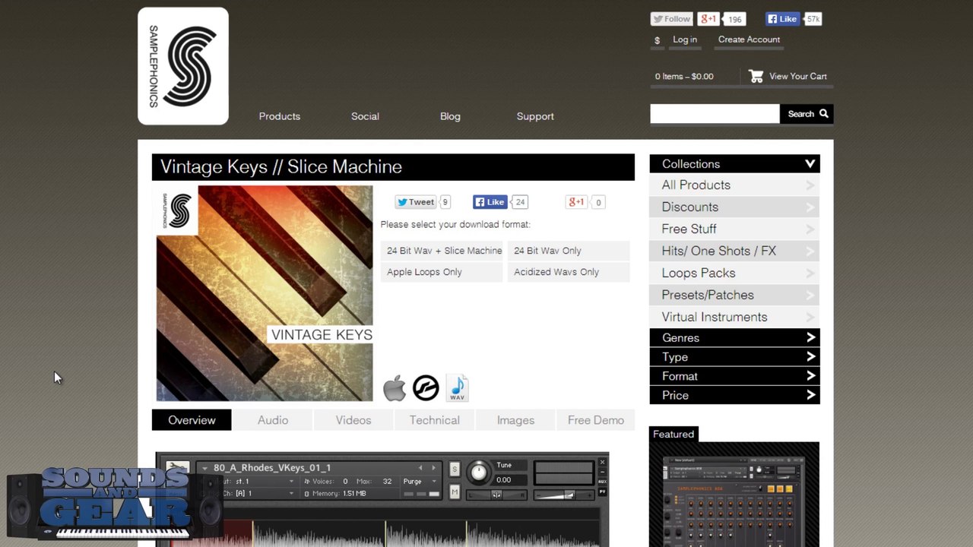The width and height of the screenshot is (973, 547).
Task: Click the Tune knob in Kontakt
Action: tap(479, 473)
